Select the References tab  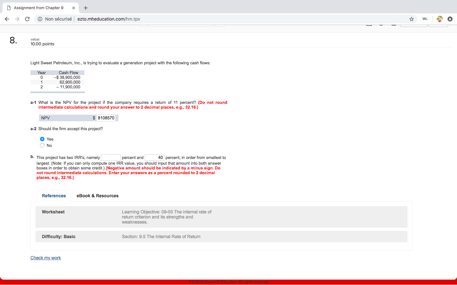(54, 196)
